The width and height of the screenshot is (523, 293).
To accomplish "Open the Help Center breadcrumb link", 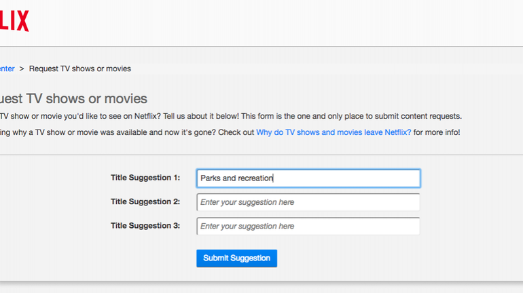I will [x=7, y=69].
